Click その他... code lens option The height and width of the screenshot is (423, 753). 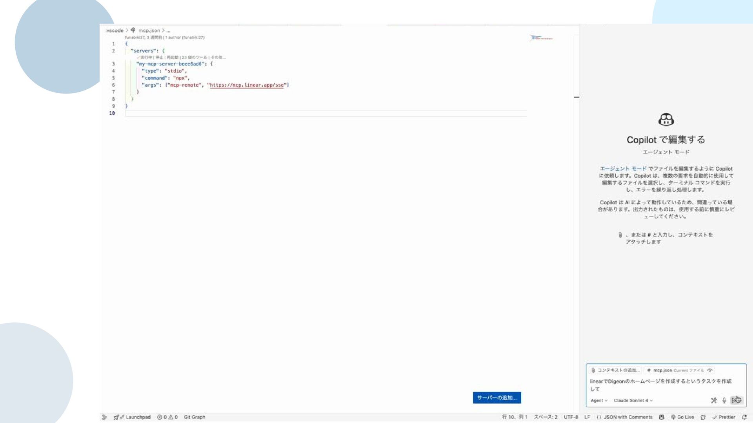(218, 58)
